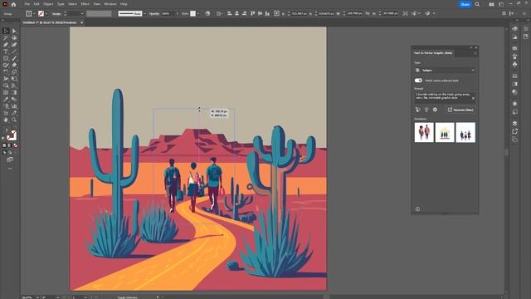Pick the Lasso tool
Viewport: 531px width, 299px height.
14,37
